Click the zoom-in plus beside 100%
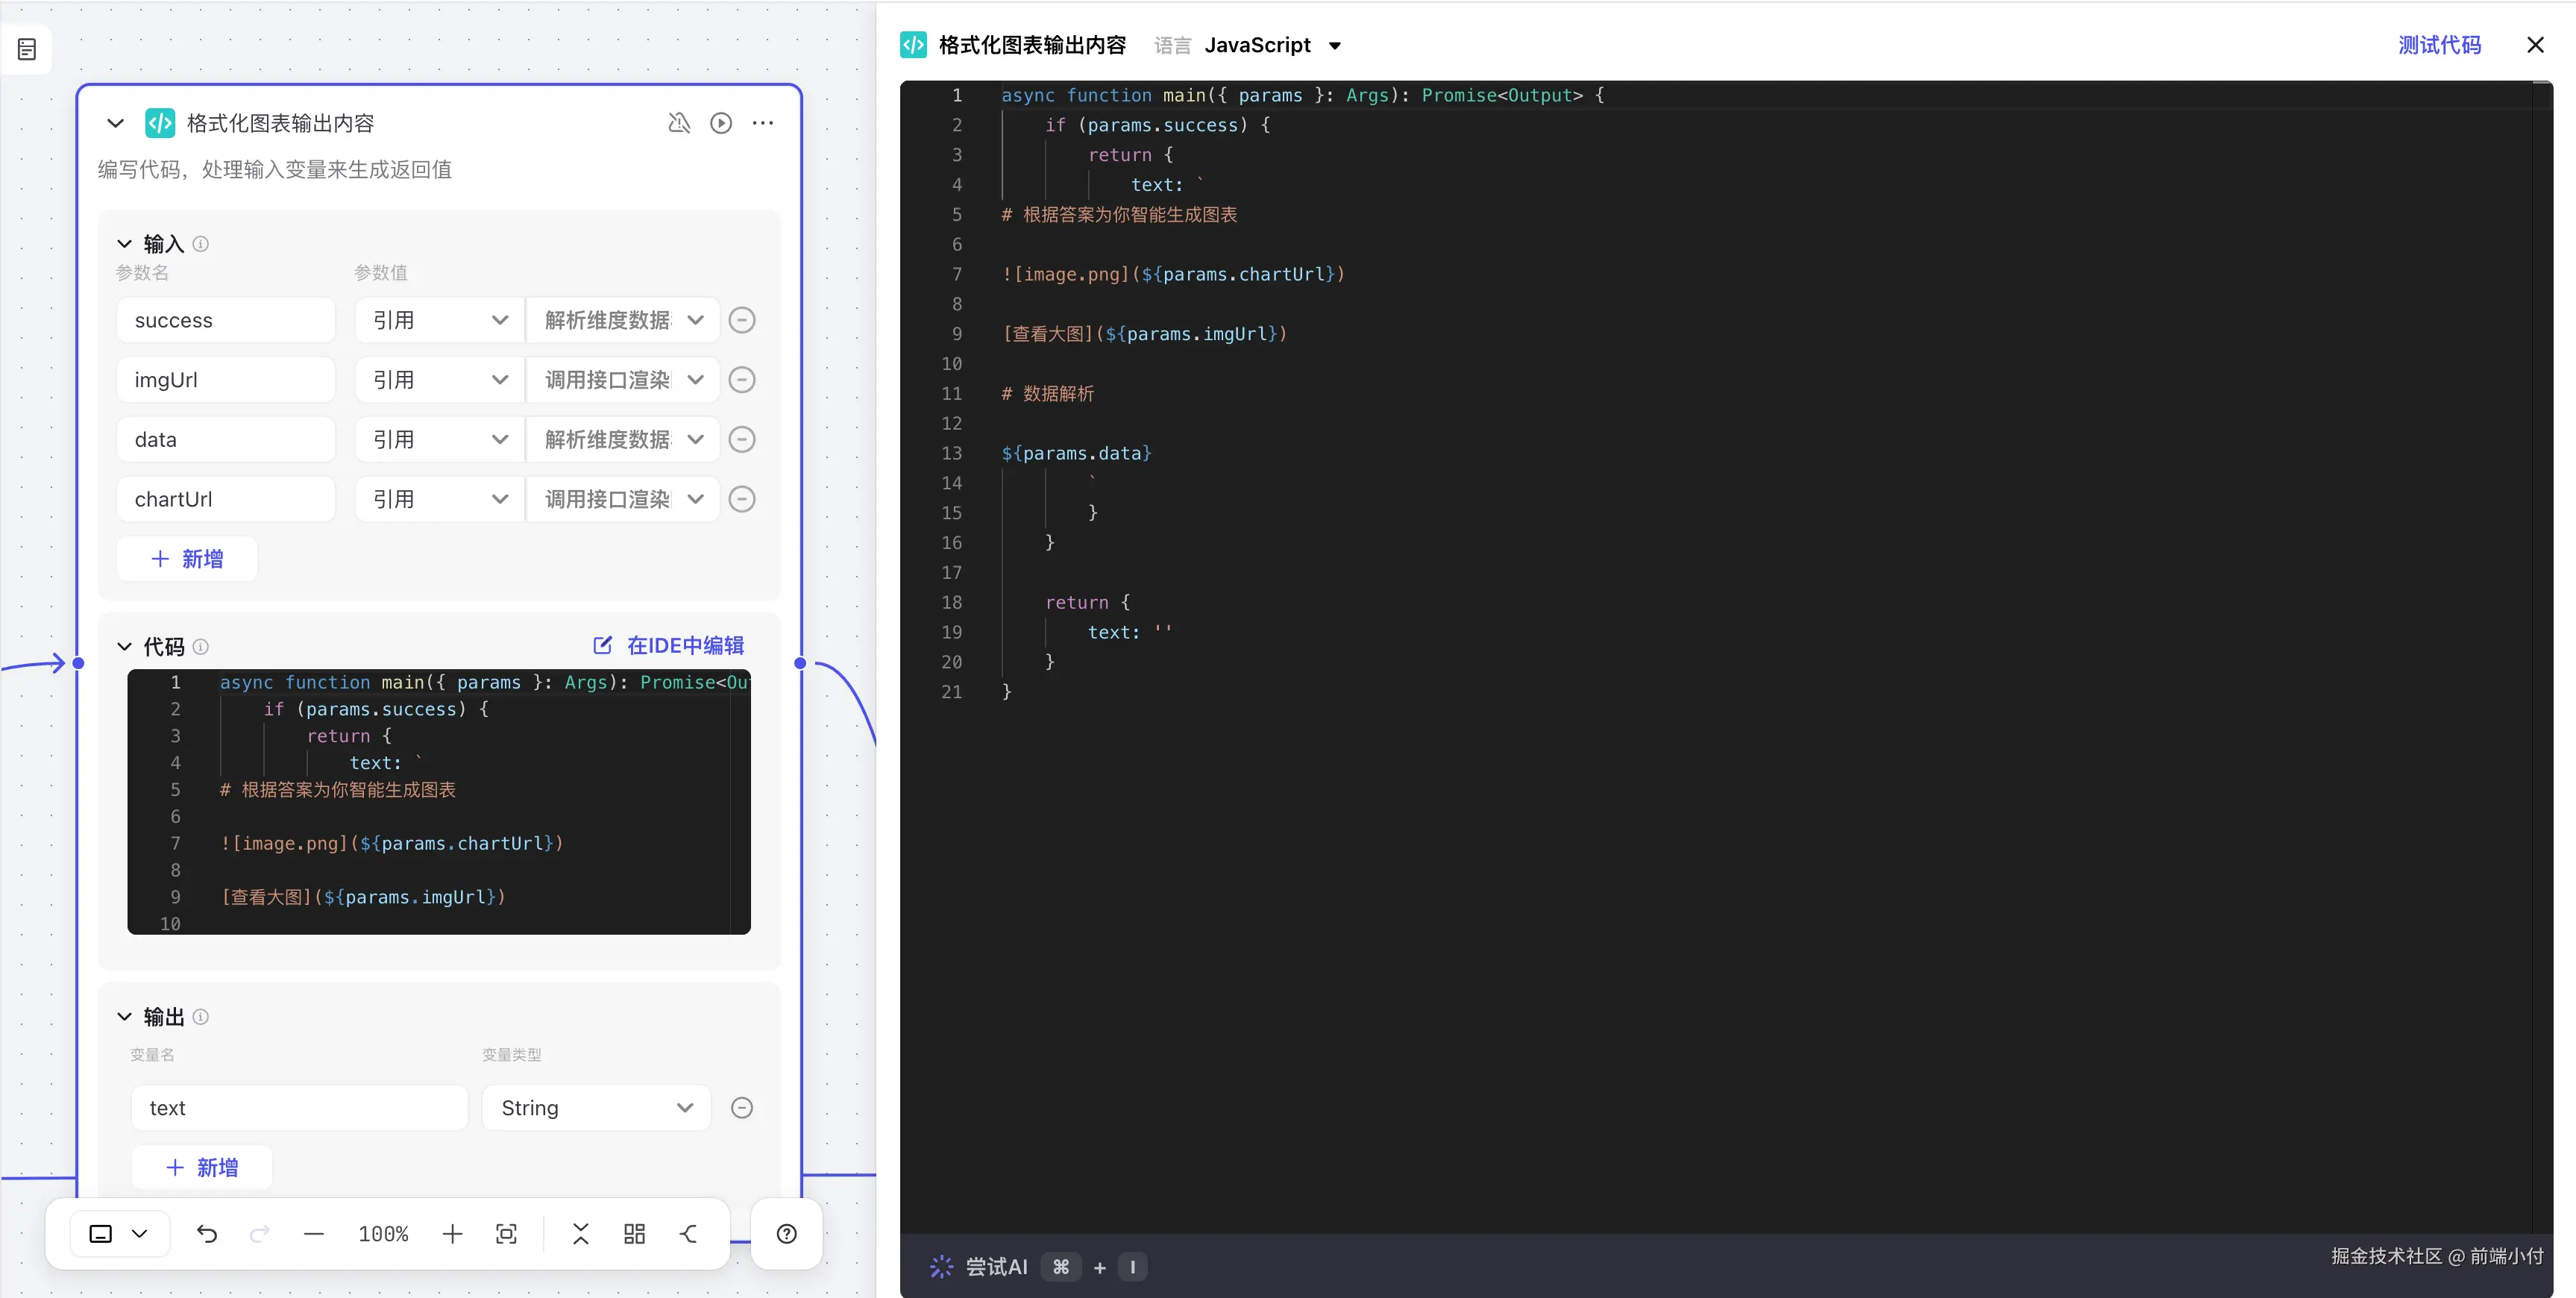2576x1298 pixels. [452, 1234]
